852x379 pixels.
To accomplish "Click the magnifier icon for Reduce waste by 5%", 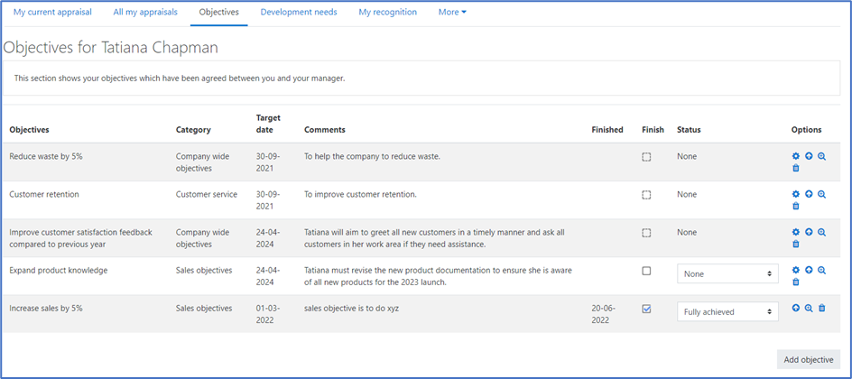I will pyautogui.click(x=821, y=156).
